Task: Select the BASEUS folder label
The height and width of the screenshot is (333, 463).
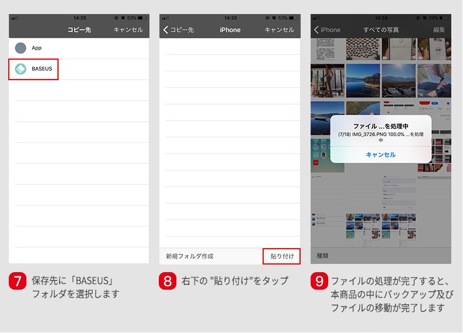Action: click(42, 69)
